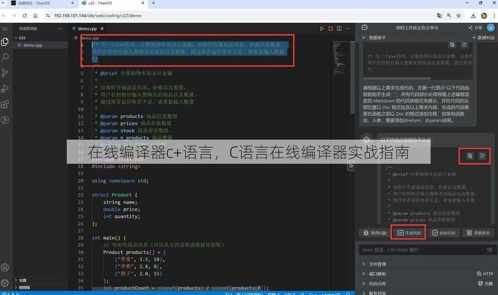Viewport: 498px width, 295px height.
Task: Click the Generate Code button
Action: click(x=409, y=233)
